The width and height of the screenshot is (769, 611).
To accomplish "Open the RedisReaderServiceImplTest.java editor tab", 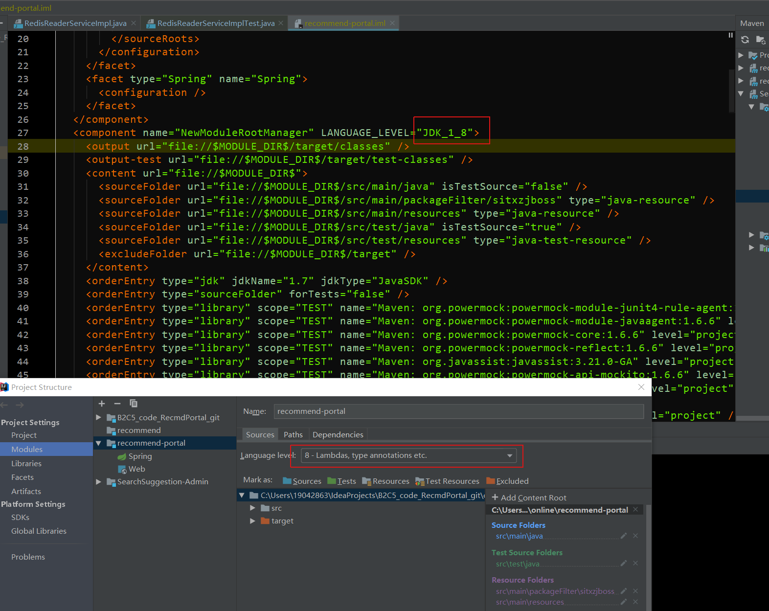I will [x=216, y=23].
